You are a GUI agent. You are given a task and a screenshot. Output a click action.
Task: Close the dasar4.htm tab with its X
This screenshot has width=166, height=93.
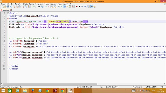pos(10,10)
